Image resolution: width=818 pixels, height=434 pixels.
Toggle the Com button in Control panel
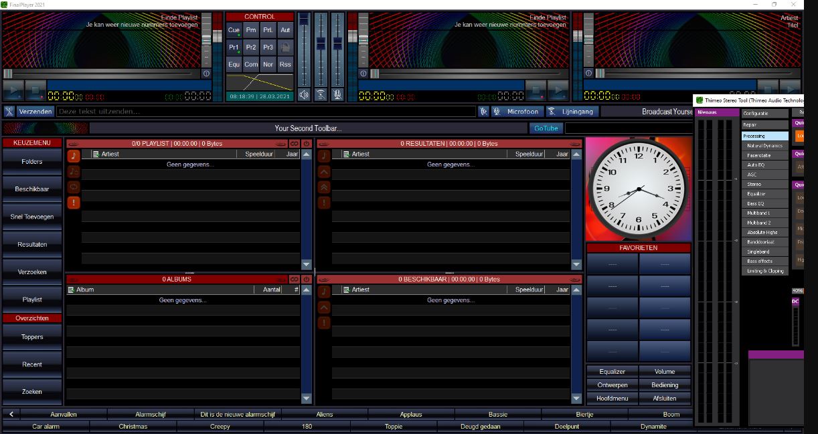point(251,65)
